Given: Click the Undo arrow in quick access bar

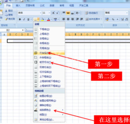Looking at the screenshot, I should point(10,1).
